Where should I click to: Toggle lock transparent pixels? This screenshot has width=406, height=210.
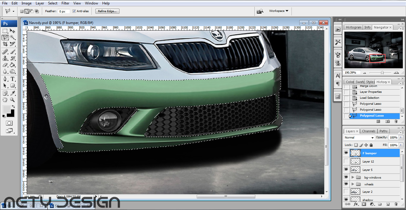pyautogui.click(x=356, y=145)
